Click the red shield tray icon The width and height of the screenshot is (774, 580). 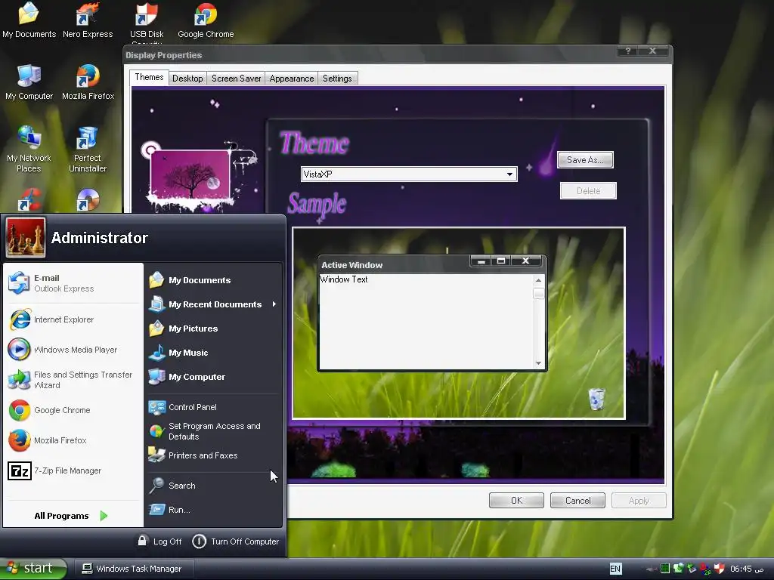click(x=720, y=569)
